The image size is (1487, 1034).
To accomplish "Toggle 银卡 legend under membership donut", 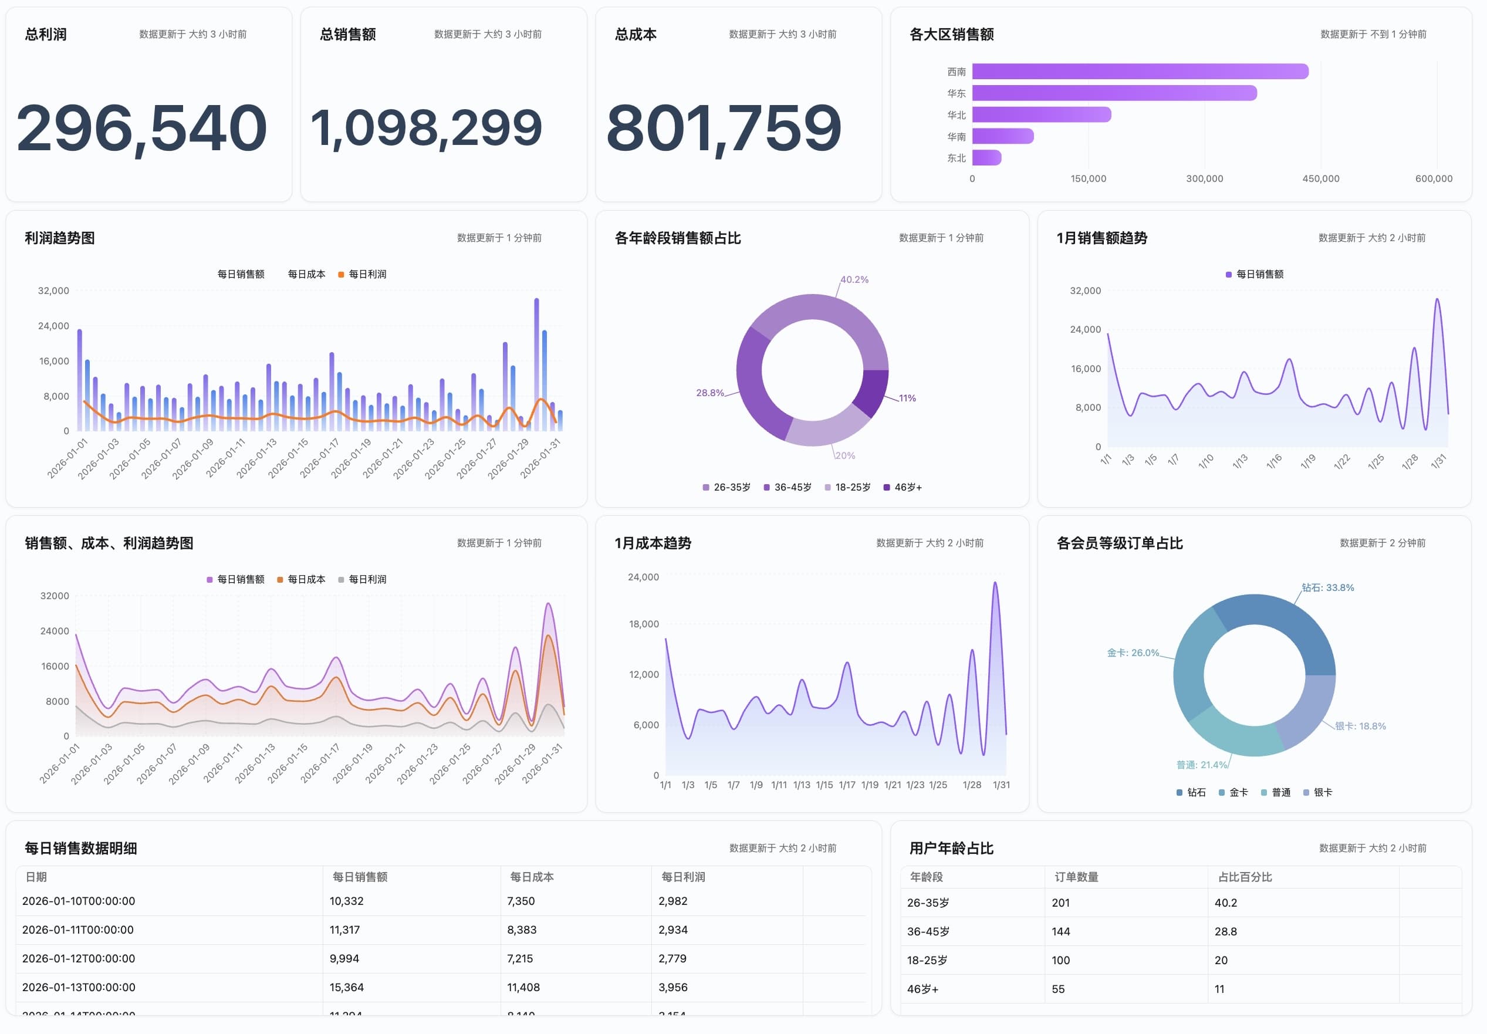I will (x=1317, y=792).
